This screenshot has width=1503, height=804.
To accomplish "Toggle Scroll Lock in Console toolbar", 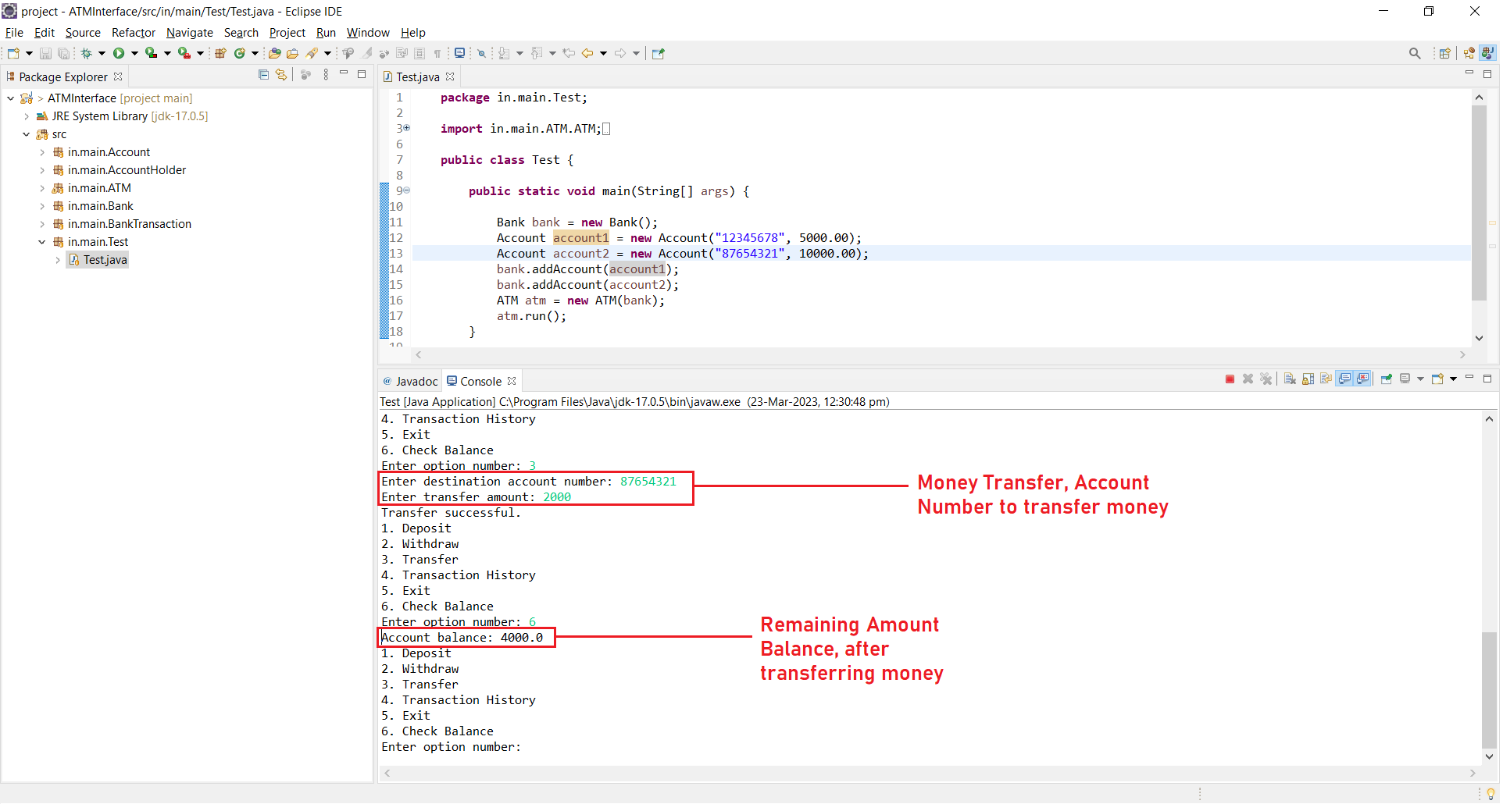I will [x=1308, y=379].
